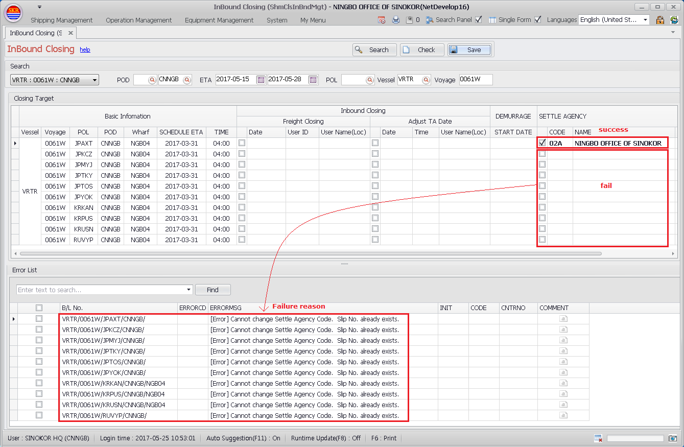Open the ETA start date calendar picker
The width and height of the screenshot is (684, 447).
click(261, 80)
